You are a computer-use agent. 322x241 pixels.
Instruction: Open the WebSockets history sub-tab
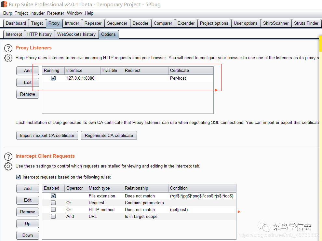(x=76, y=34)
